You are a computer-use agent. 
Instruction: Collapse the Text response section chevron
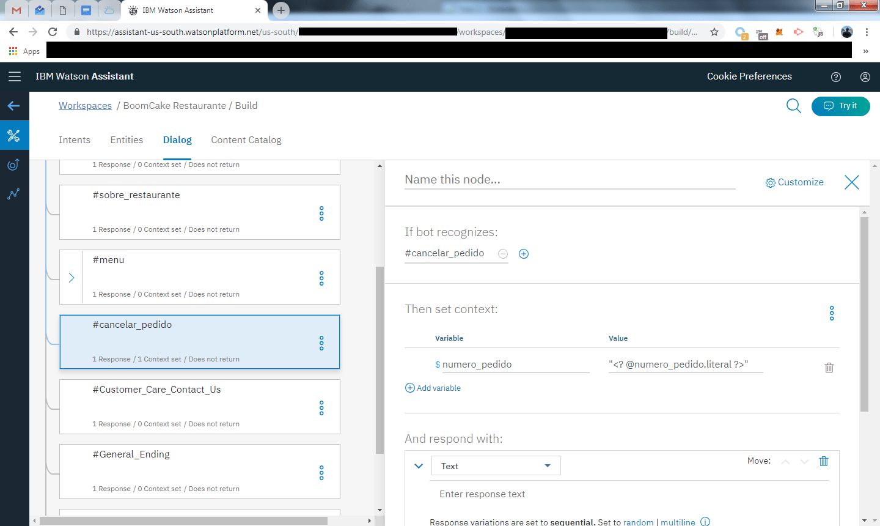click(x=419, y=466)
